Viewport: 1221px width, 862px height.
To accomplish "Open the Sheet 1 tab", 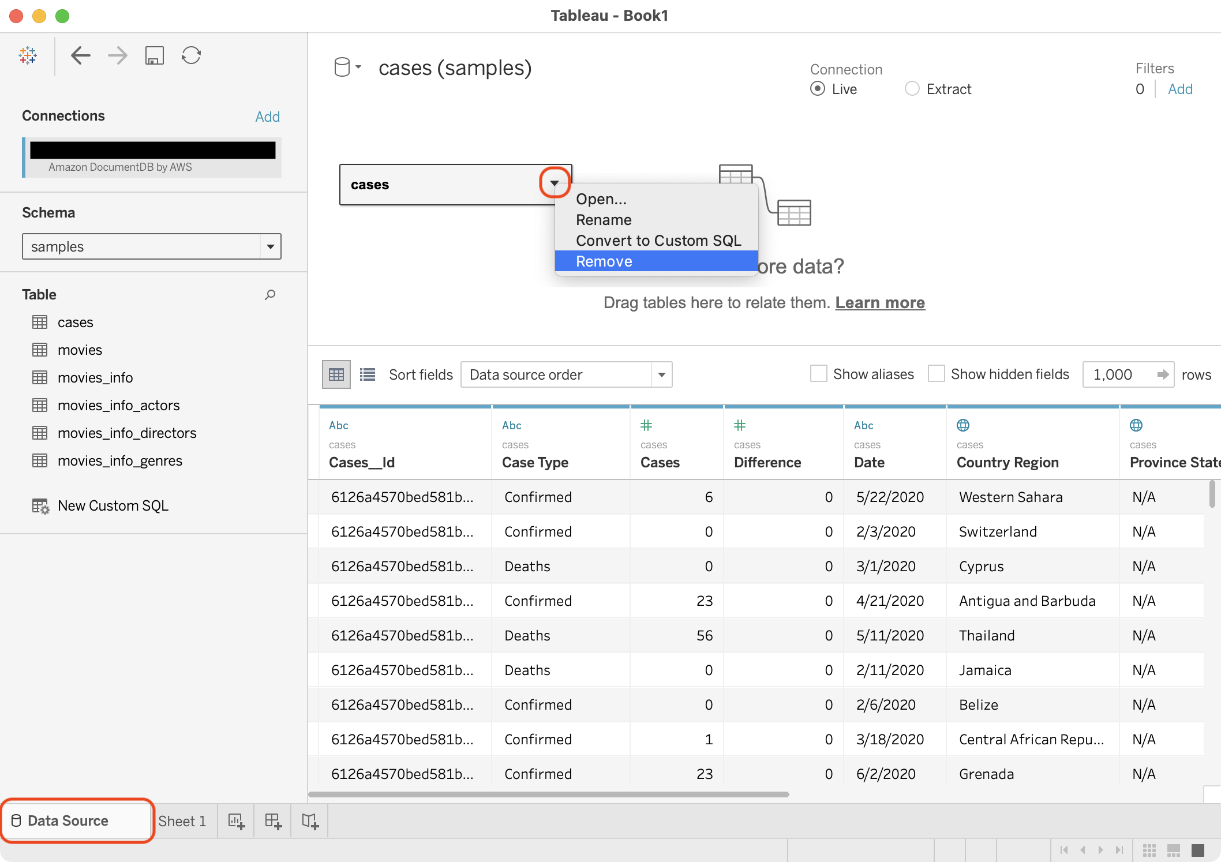I will 182,821.
